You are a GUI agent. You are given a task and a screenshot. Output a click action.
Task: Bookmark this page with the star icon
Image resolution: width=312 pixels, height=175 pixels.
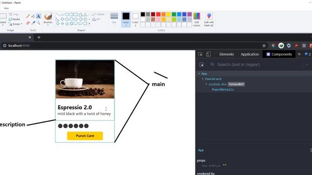[264, 46]
